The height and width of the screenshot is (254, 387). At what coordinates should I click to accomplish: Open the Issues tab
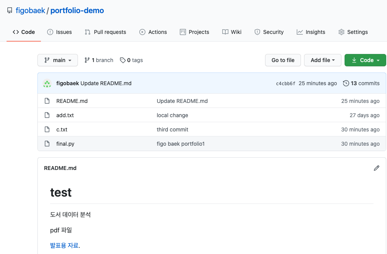(59, 32)
